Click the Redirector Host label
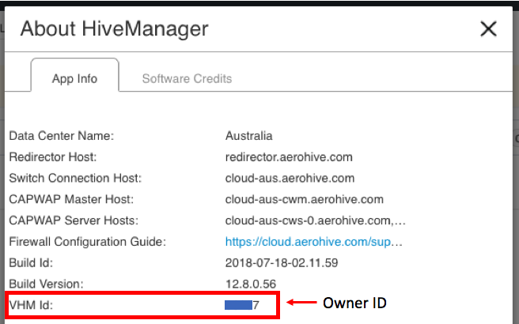The width and height of the screenshot is (519, 324). click(53, 157)
